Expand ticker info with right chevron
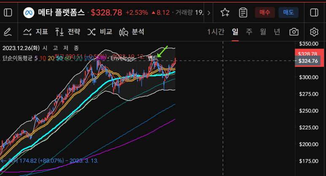This screenshot has height=176, width=326. point(209,13)
